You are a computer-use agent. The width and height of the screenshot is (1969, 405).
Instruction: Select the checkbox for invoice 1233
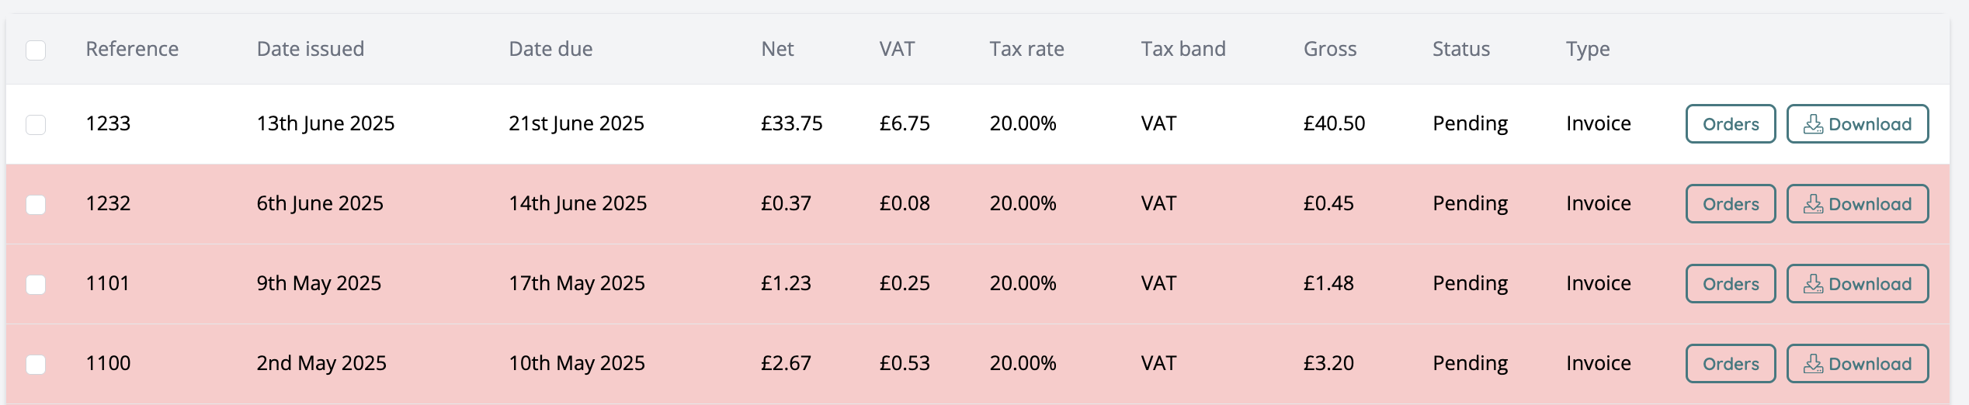36,125
